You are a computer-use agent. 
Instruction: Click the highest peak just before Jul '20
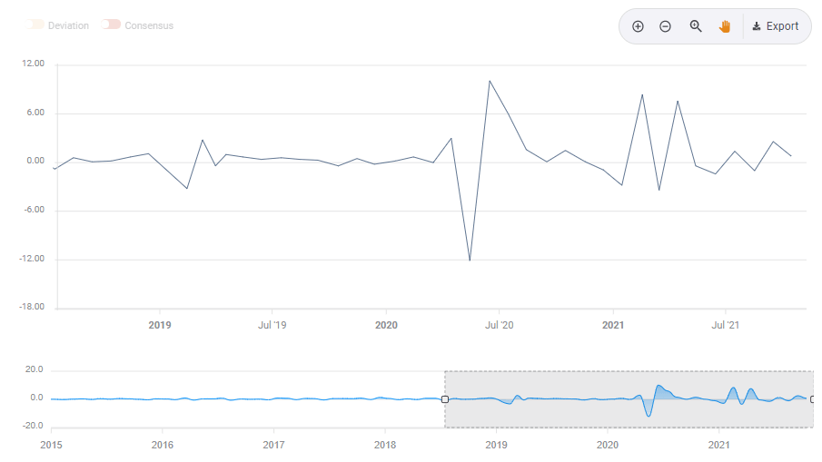490,81
